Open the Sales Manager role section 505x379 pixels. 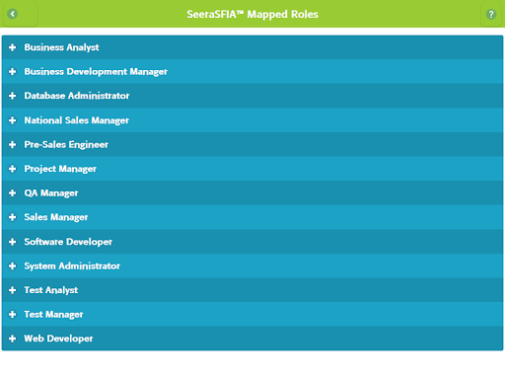(x=252, y=217)
